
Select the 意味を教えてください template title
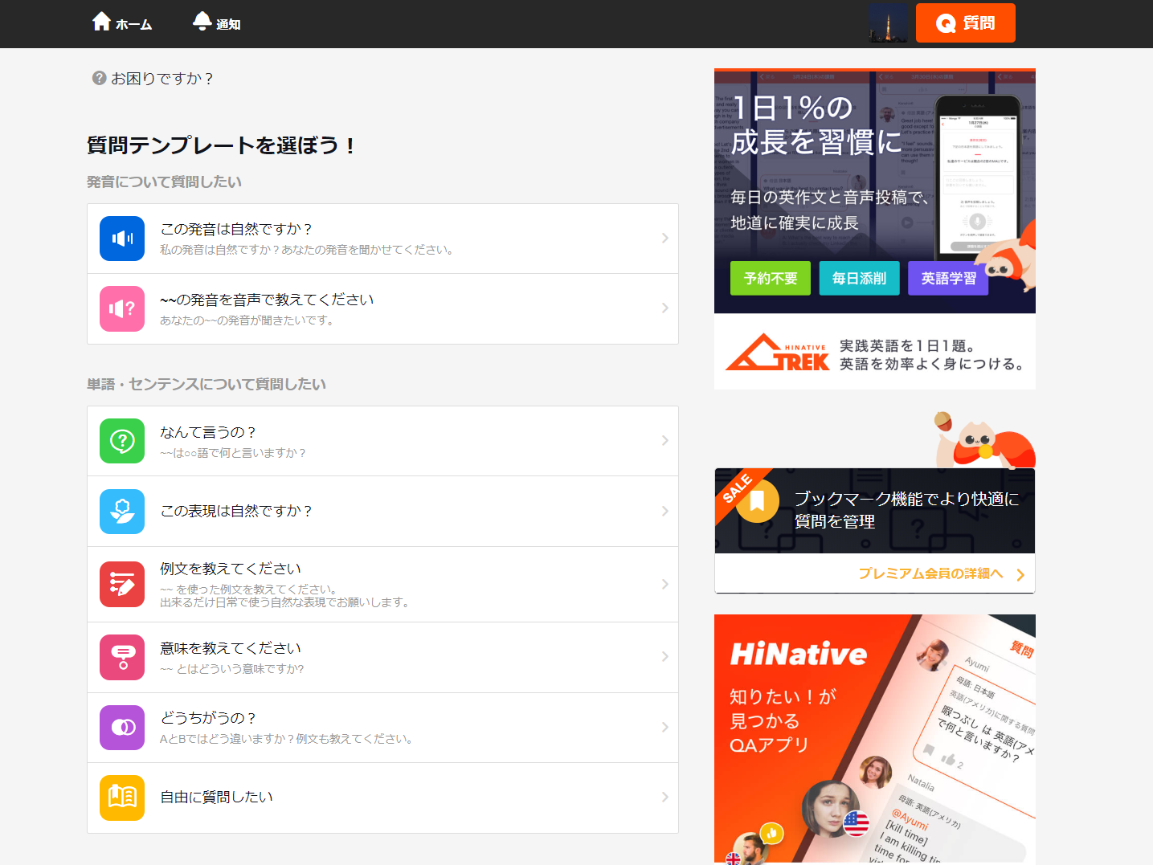point(231,648)
